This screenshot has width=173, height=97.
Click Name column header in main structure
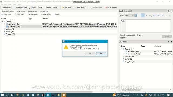4,19
